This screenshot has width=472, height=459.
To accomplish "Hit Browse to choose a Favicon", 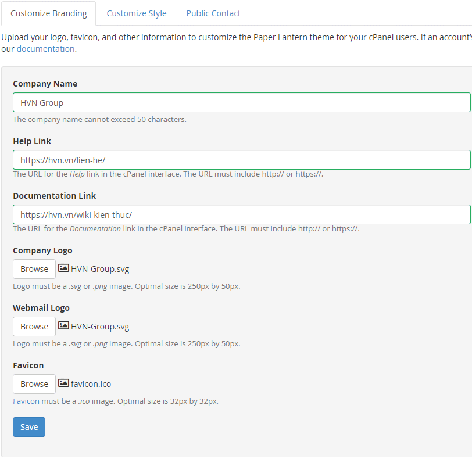I will pos(34,384).
